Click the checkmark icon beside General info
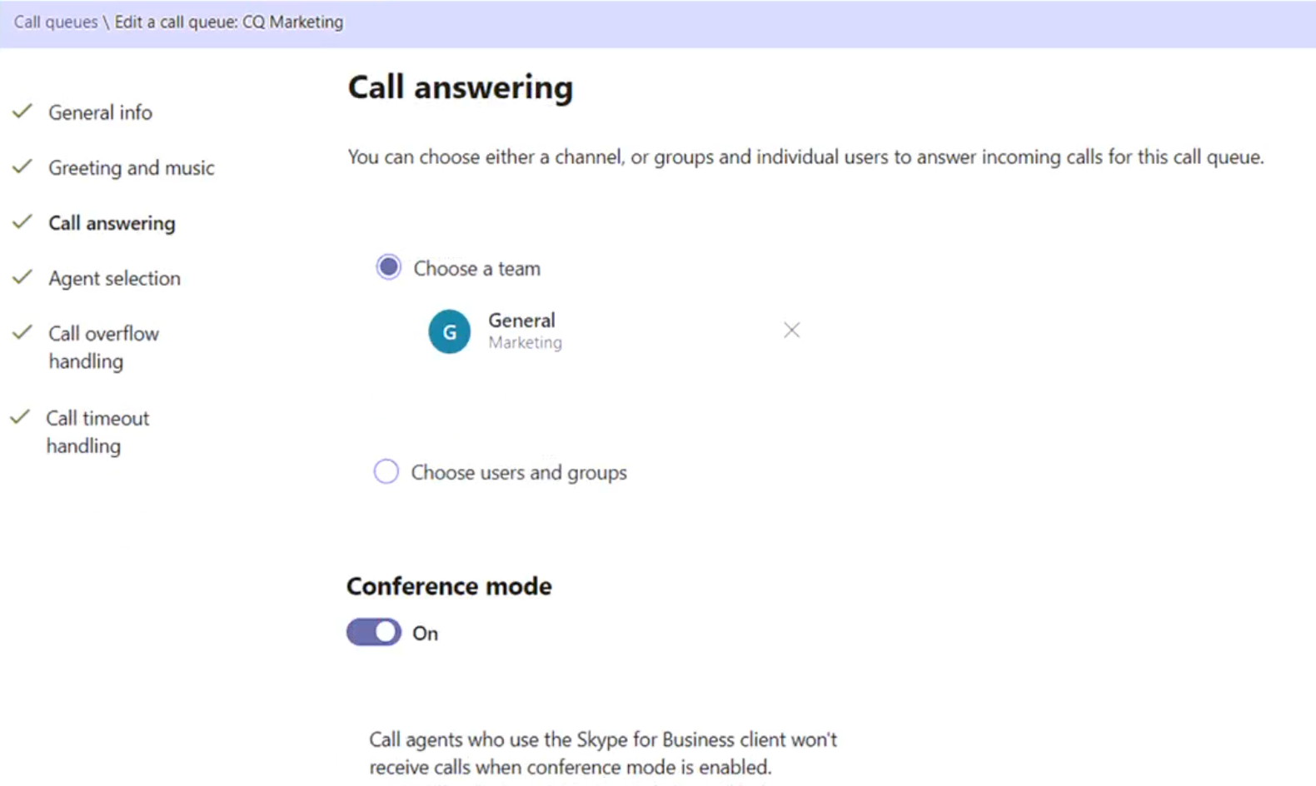The width and height of the screenshot is (1316, 786). (22, 111)
